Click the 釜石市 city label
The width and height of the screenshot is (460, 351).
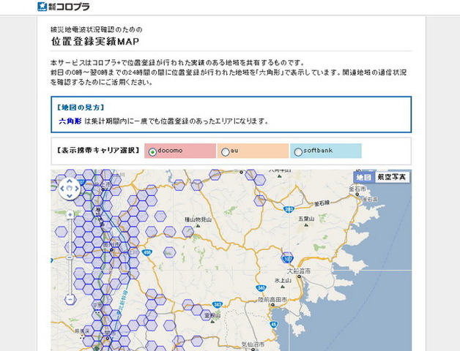pos(357,189)
